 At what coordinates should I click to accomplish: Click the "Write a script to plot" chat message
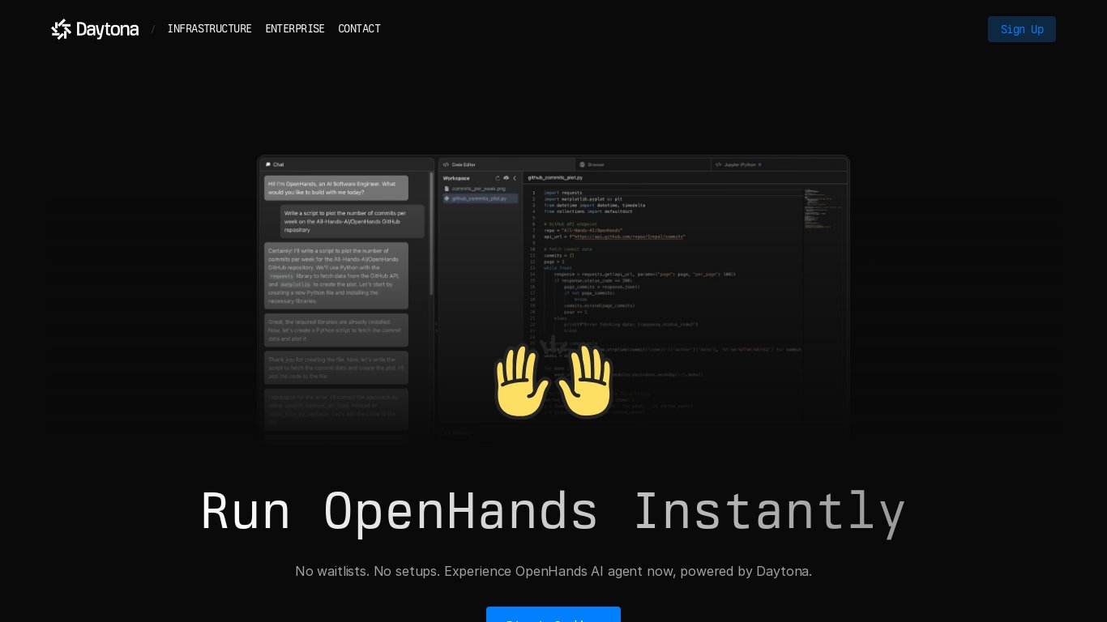pyautogui.click(x=353, y=221)
